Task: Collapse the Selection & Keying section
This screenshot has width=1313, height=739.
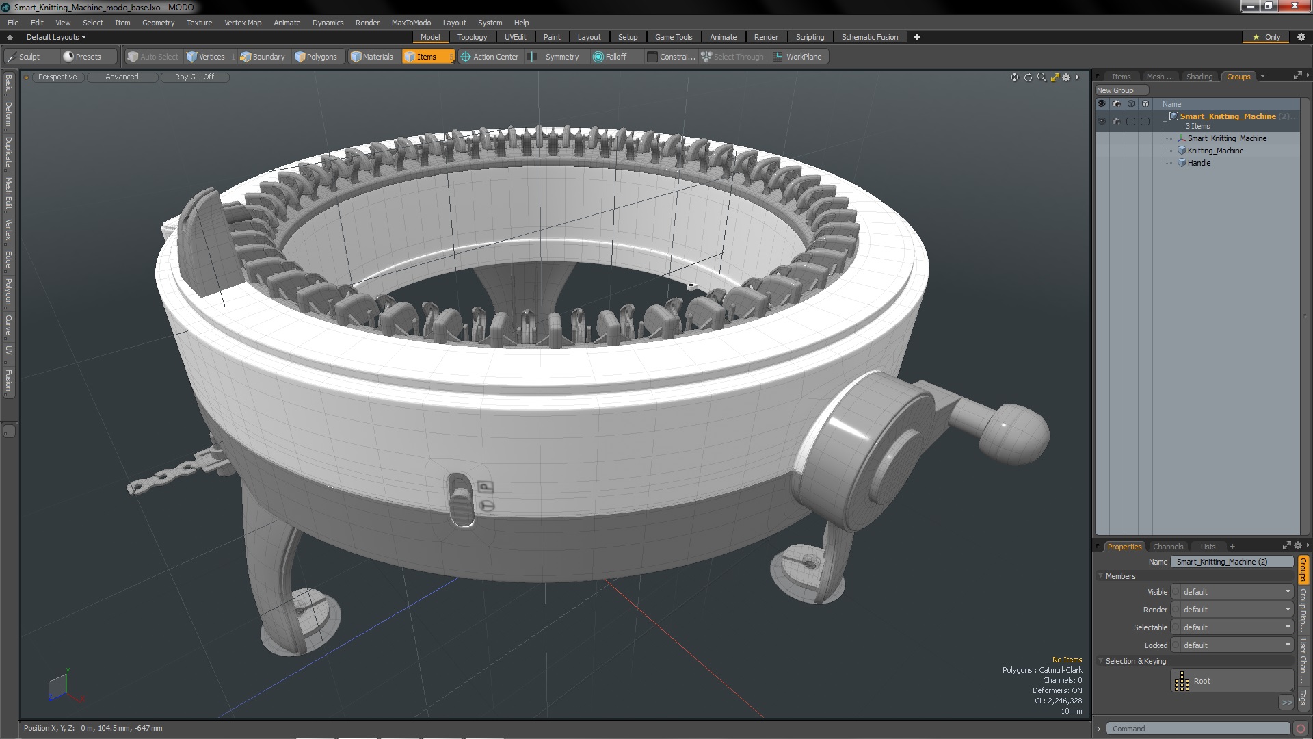Action: pyautogui.click(x=1101, y=661)
